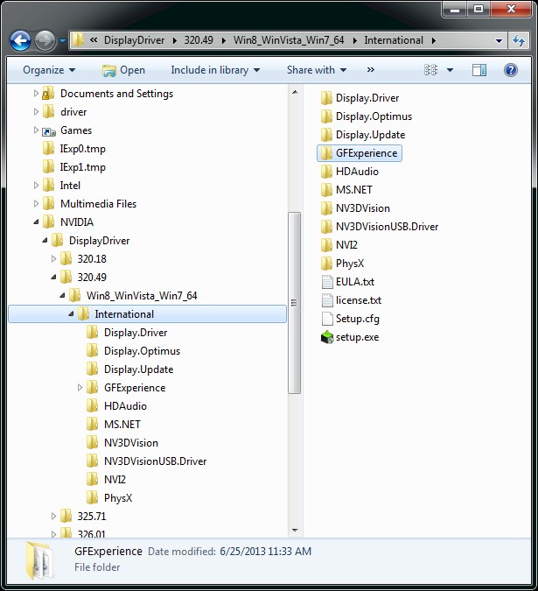Select HDAudio in navigation tree
Viewport: 538px width, 591px height.
tap(125, 406)
